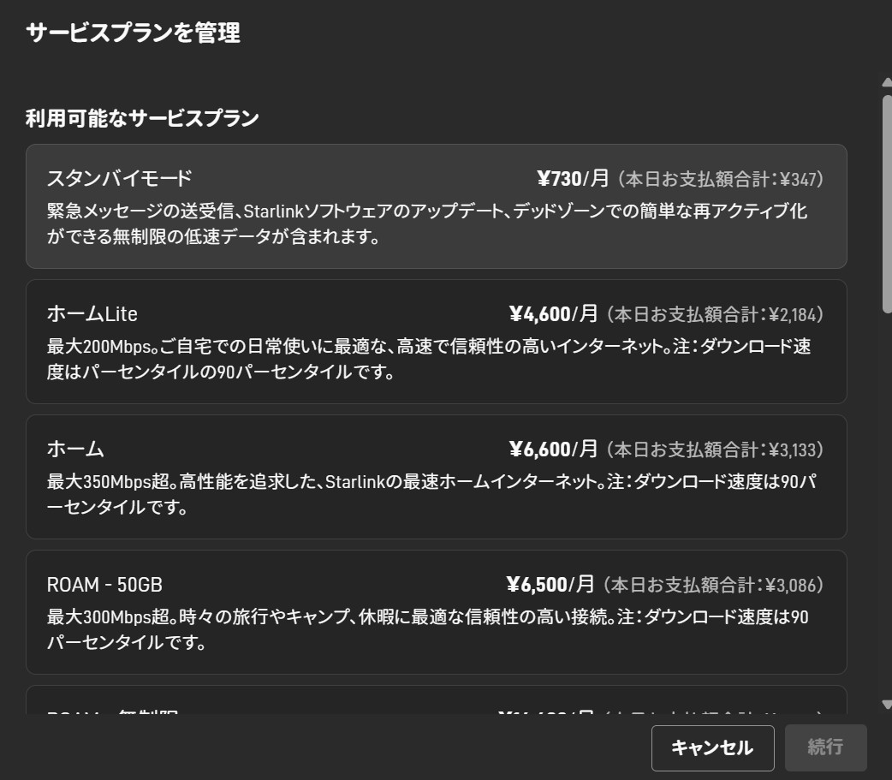Select the partially visible ROAM plan at bottom
Viewport: 892px width, 780px height.
tap(437, 700)
